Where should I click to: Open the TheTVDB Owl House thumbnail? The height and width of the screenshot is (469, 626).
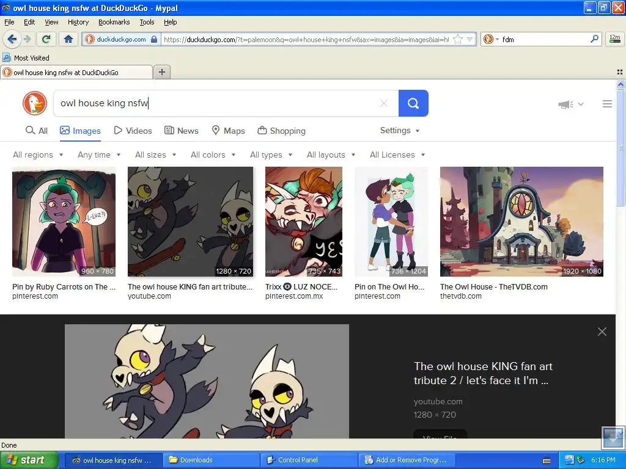[x=521, y=221]
